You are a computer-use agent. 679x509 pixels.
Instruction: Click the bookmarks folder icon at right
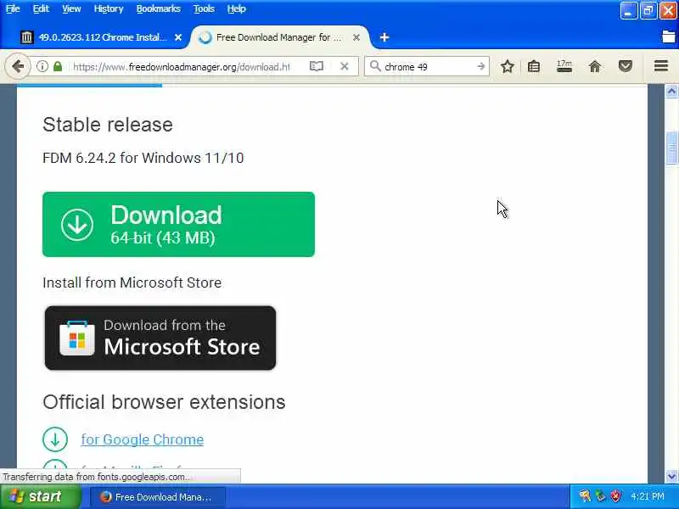point(669,36)
